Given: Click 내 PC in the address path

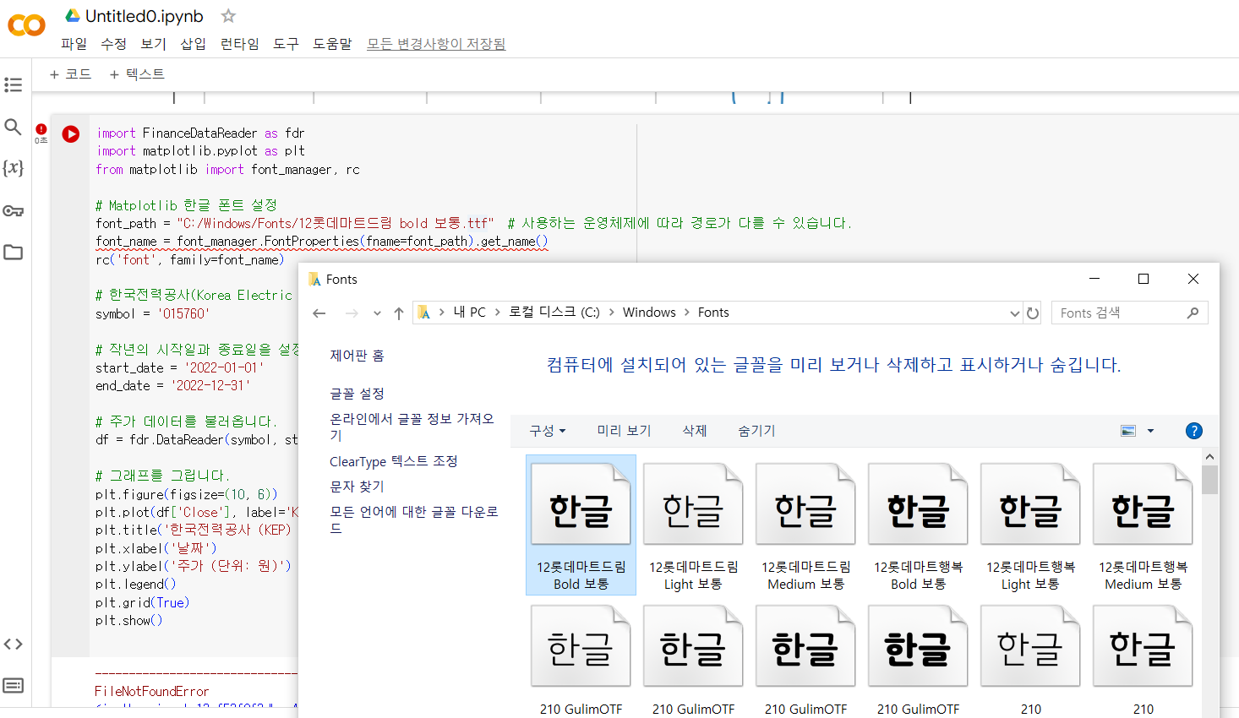Looking at the screenshot, I should (469, 313).
